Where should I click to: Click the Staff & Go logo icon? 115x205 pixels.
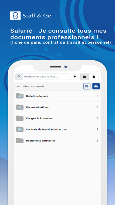pos(15,16)
